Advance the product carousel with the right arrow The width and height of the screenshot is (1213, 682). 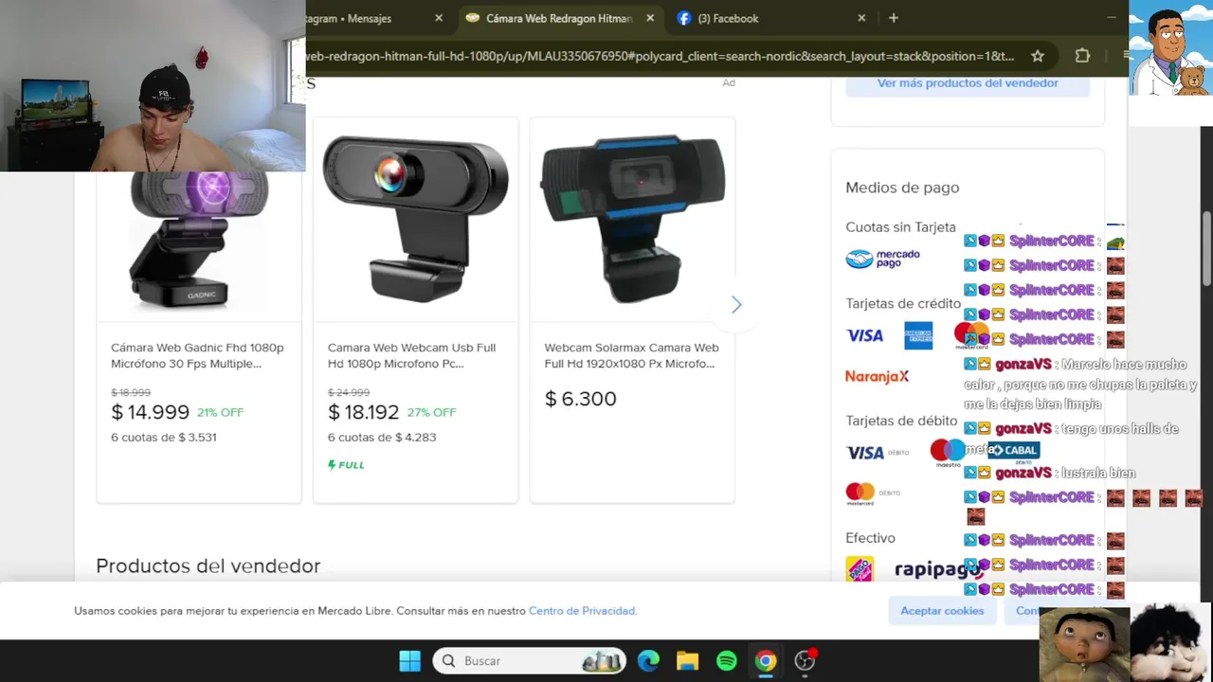pyautogui.click(x=736, y=304)
